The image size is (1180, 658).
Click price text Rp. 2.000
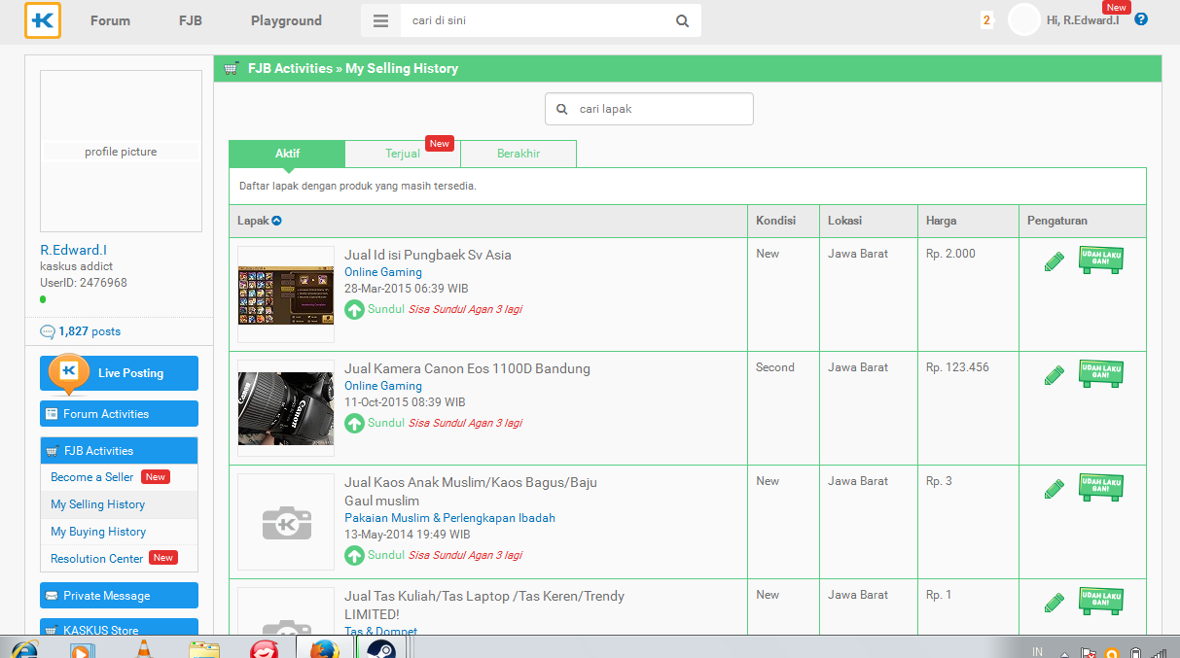pos(950,254)
